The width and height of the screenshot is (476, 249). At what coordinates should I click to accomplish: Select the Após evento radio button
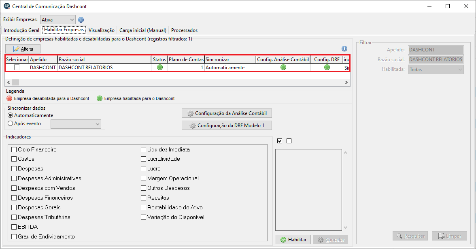(11, 123)
